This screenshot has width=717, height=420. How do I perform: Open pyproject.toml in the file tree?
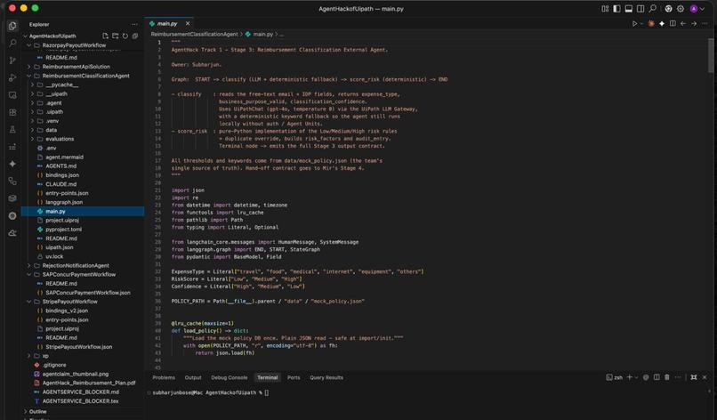coord(63,230)
